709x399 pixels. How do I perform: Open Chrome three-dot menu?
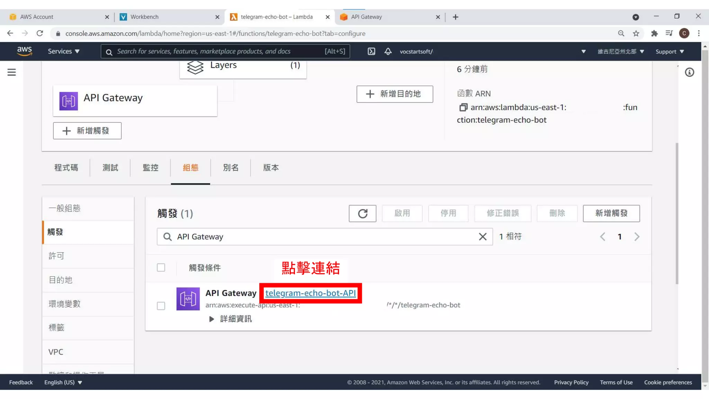tap(699, 33)
